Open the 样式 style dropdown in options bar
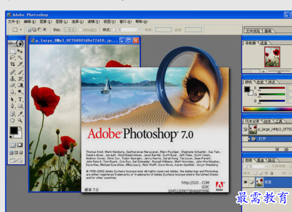 coord(126,30)
